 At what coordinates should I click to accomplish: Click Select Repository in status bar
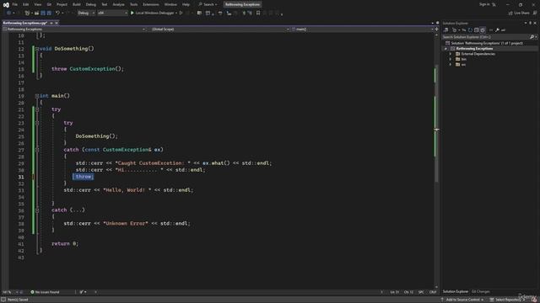pos(507,300)
